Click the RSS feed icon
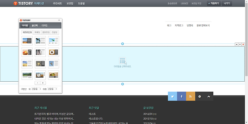The image size is (248, 124). point(190,96)
